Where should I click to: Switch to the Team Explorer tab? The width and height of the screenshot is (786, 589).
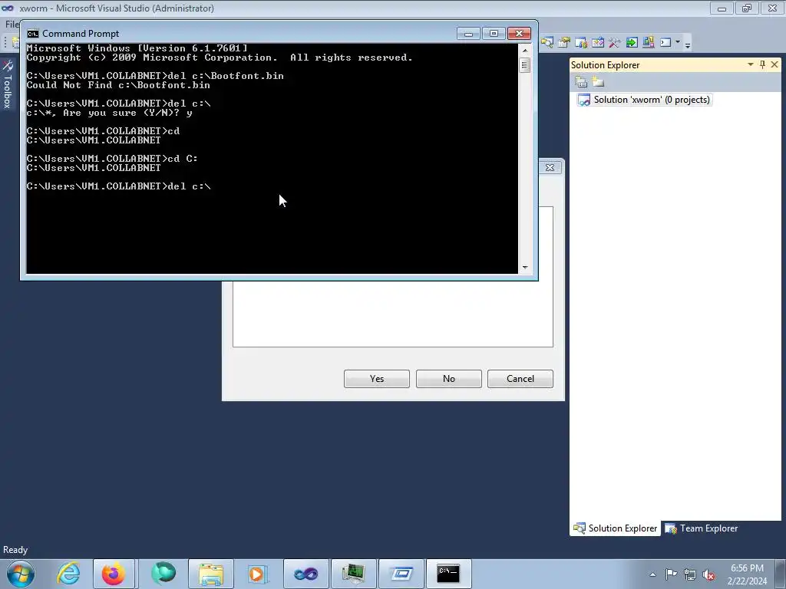(x=702, y=528)
